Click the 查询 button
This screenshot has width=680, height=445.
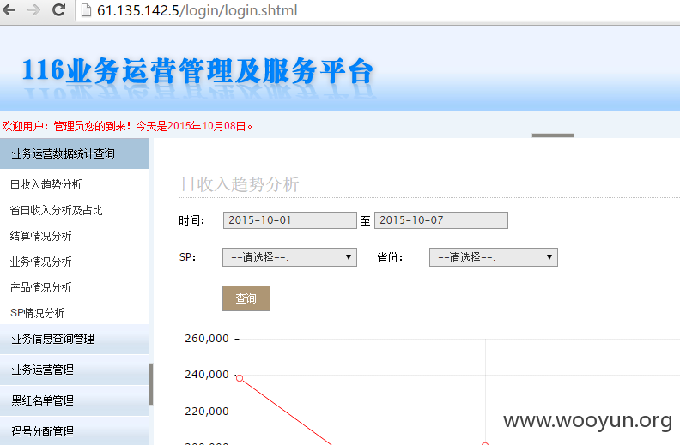(246, 298)
